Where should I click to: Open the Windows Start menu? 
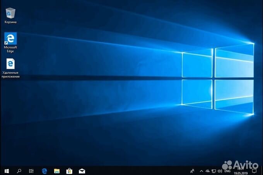pyautogui.click(x=7, y=171)
